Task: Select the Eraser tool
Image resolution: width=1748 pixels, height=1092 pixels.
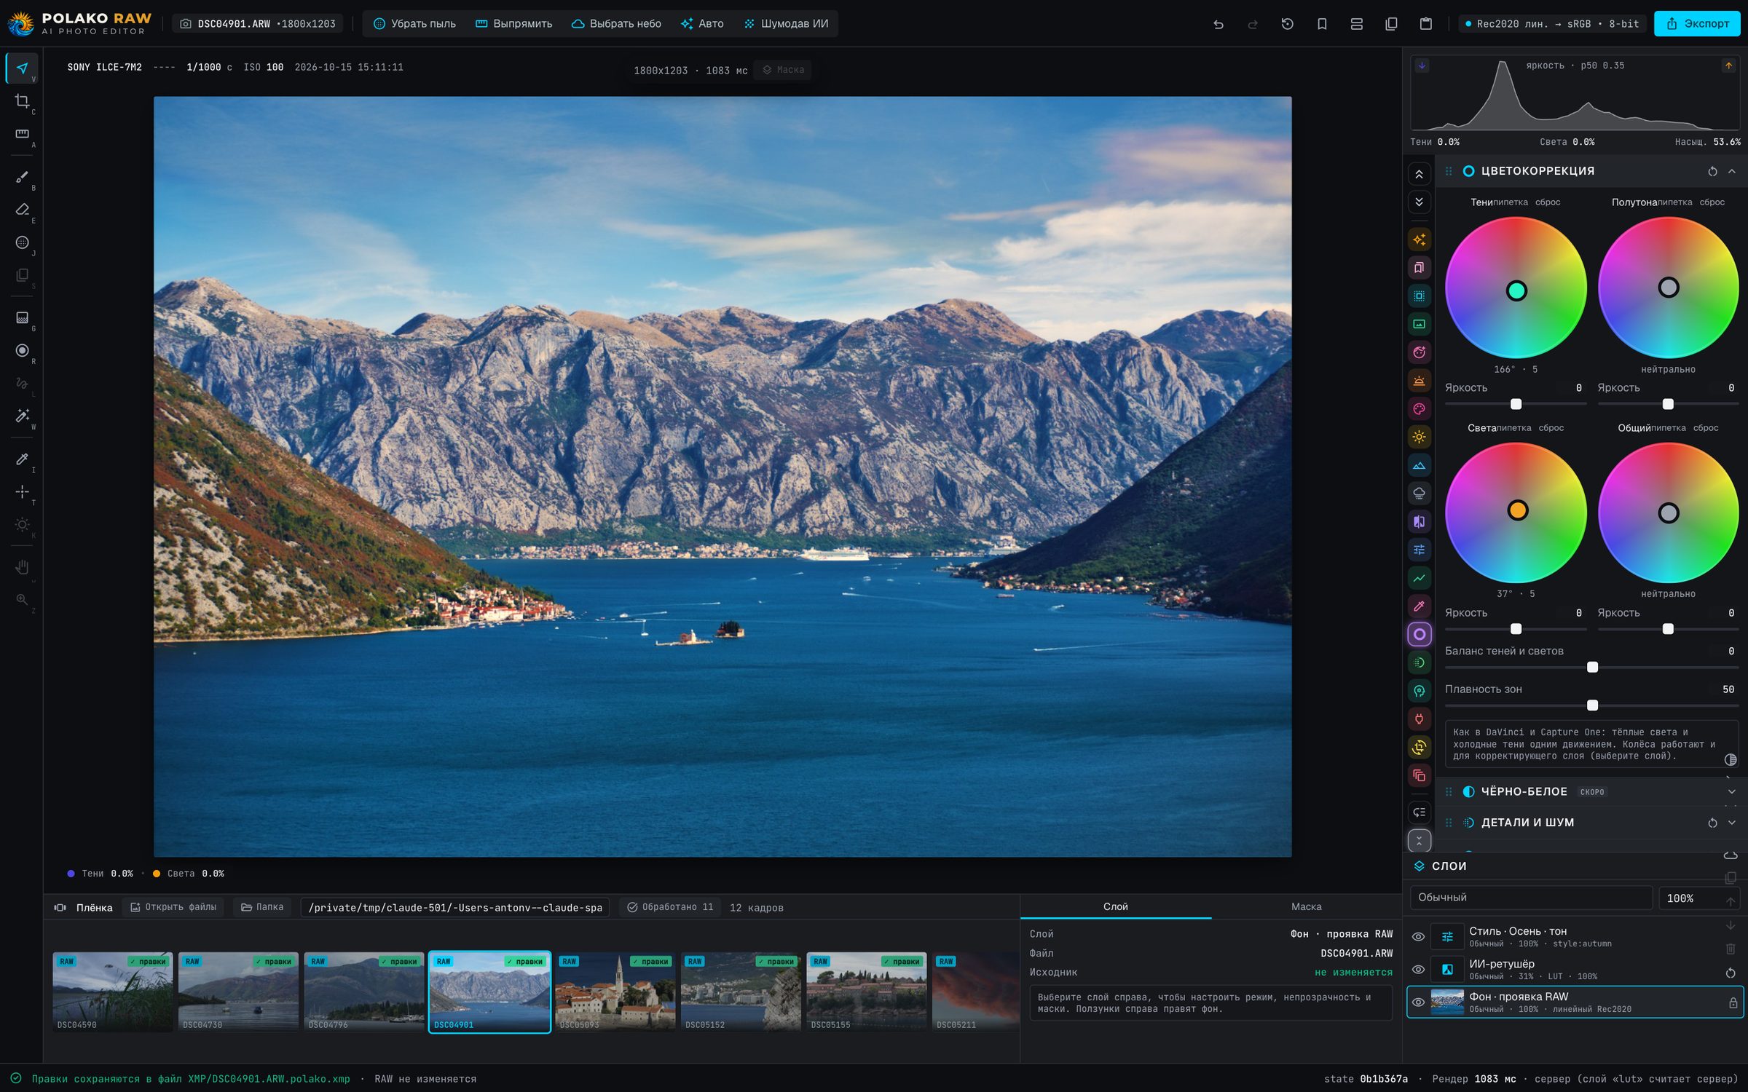Action: point(23,210)
